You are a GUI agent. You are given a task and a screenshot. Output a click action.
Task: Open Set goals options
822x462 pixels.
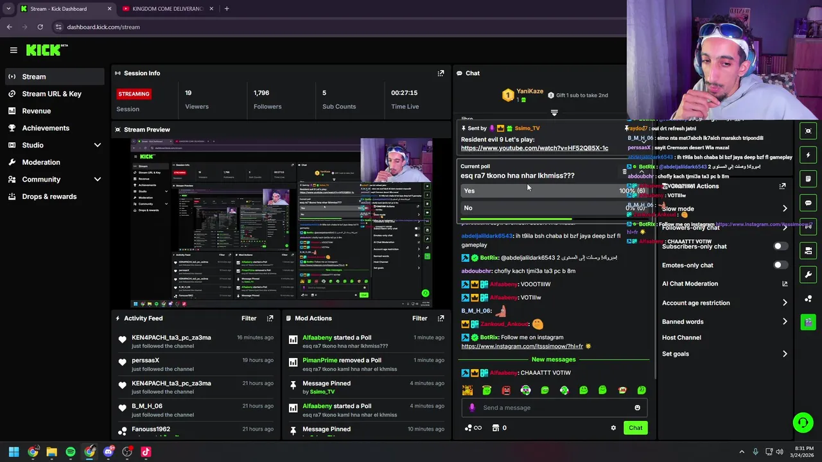point(724,354)
